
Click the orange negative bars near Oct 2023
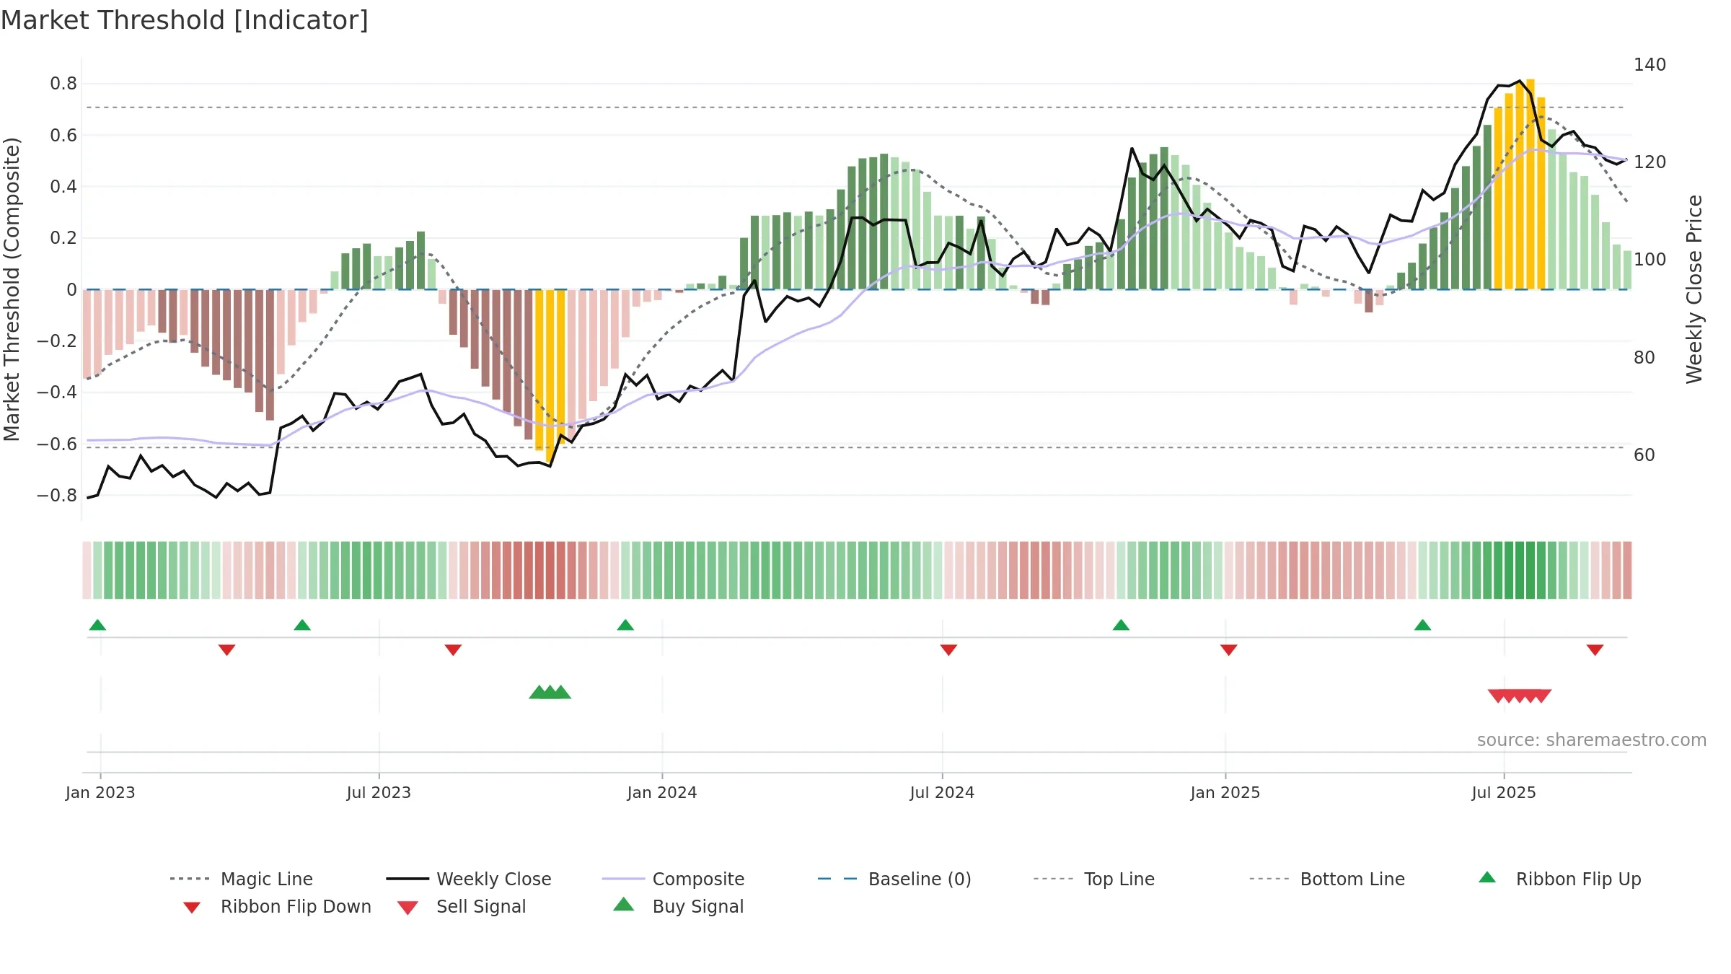click(x=550, y=375)
